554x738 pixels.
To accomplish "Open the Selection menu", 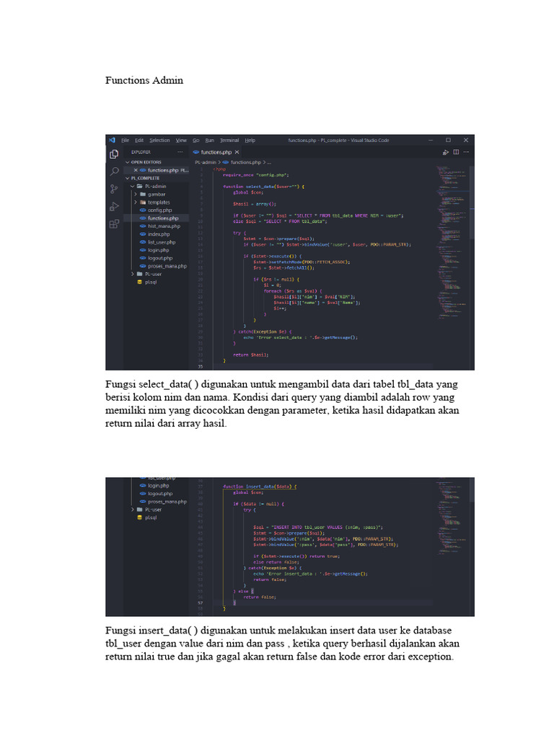I will (x=159, y=141).
